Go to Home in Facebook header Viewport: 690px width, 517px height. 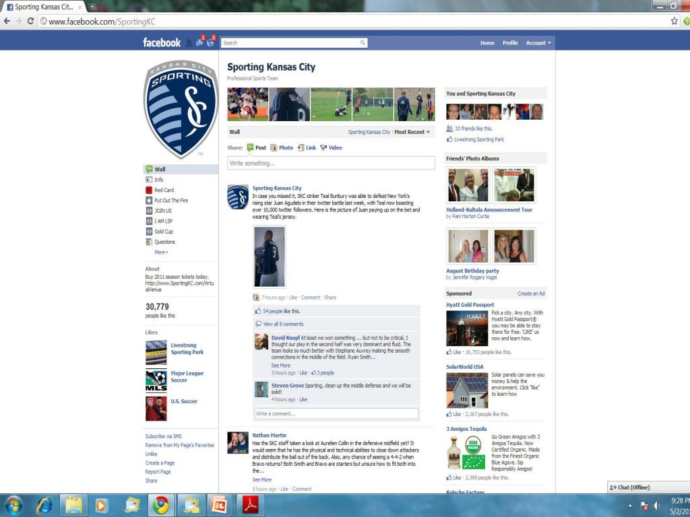[487, 42]
